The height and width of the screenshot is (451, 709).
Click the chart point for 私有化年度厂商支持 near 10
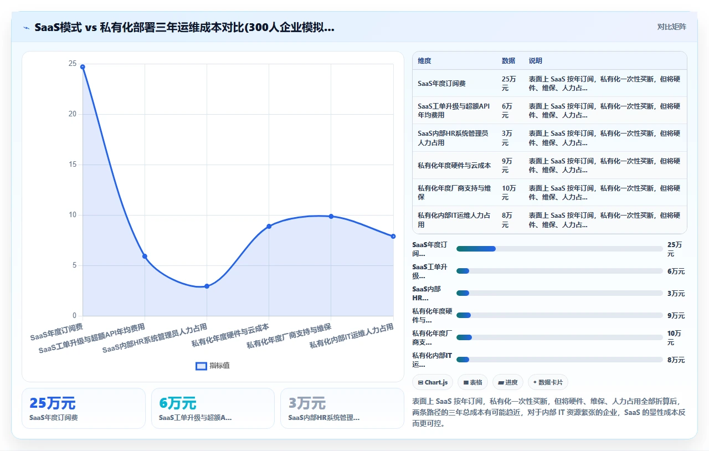pyautogui.click(x=331, y=216)
